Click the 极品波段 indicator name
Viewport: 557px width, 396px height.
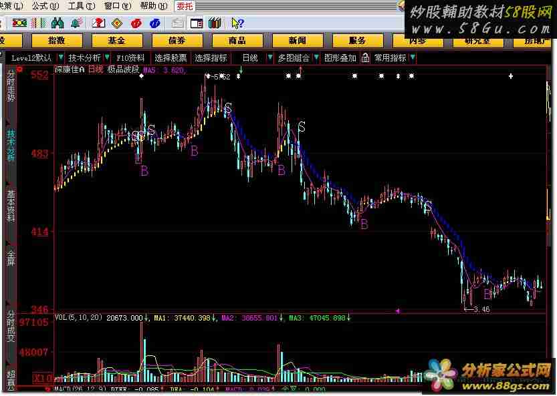123,69
